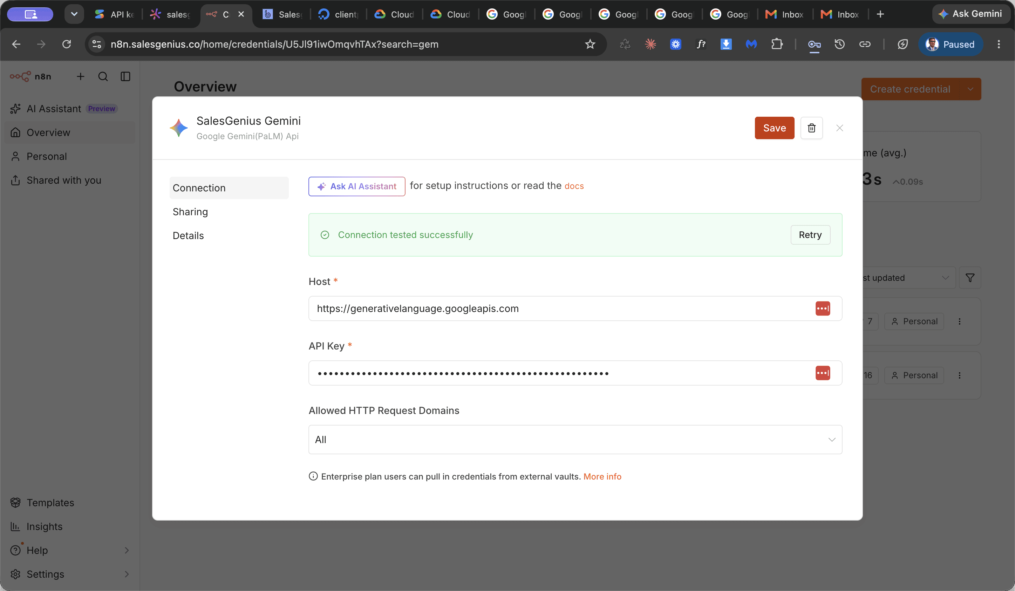Open a new browser tab
This screenshot has width=1015, height=591.
click(880, 14)
